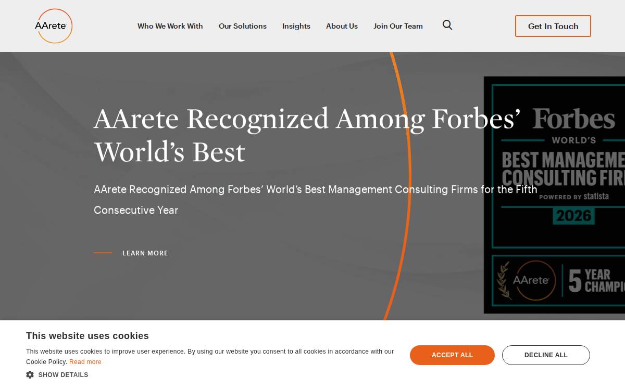625x390 pixels.
Task: Open the search magnifier icon
Action: coord(447,25)
